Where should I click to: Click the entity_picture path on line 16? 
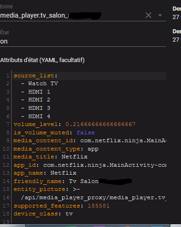coord(94,198)
